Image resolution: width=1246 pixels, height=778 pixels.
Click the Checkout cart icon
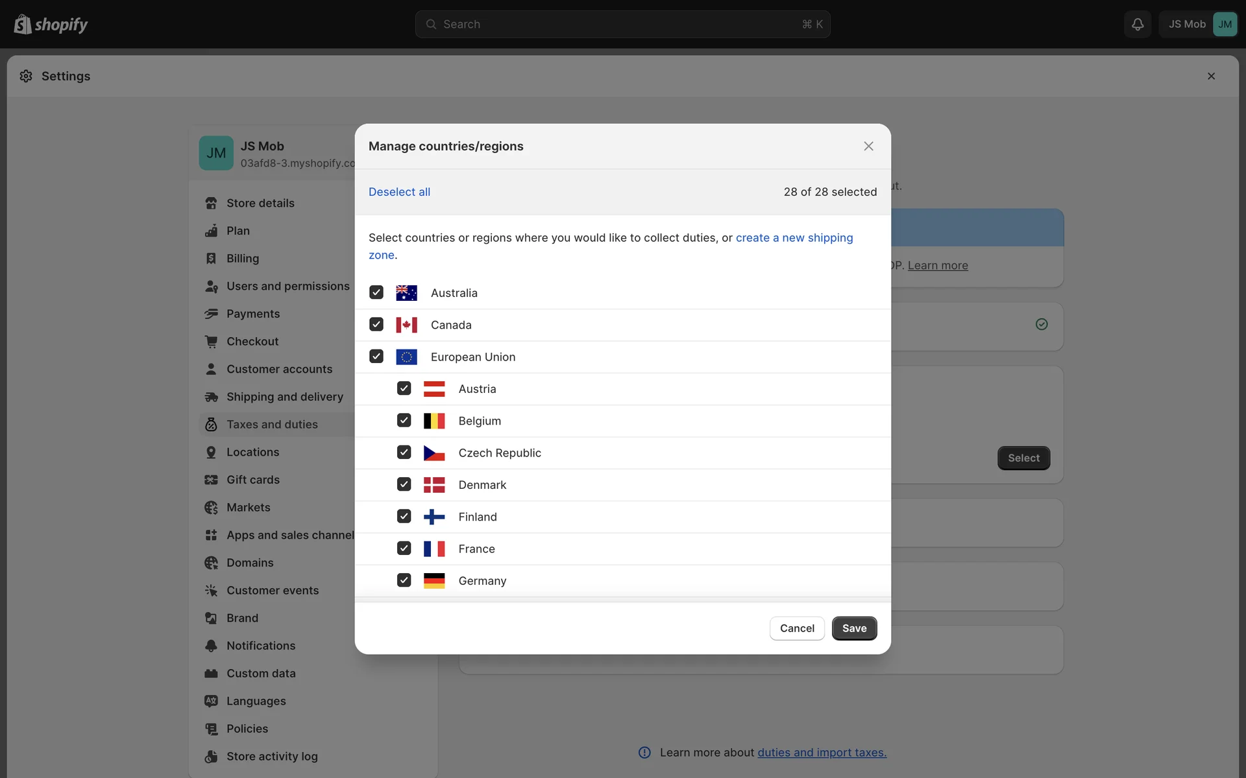[211, 342]
